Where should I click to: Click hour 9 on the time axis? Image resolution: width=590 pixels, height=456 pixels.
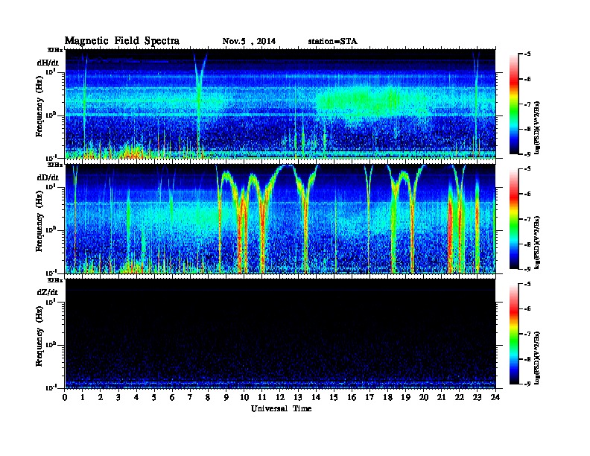(226, 397)
